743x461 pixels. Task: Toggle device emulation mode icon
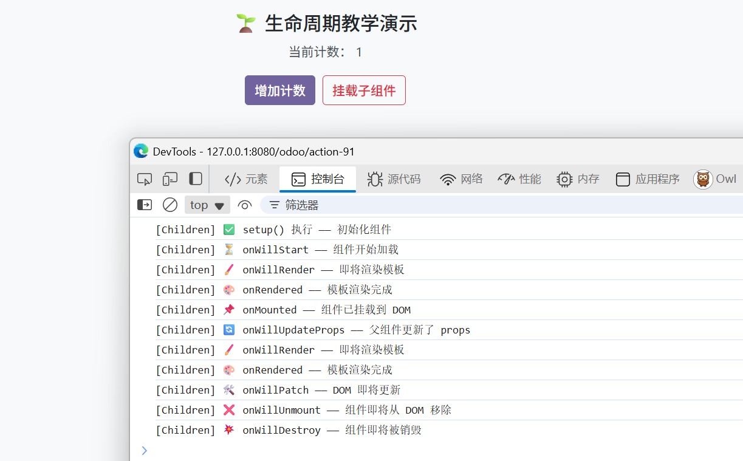click(170, 179)
